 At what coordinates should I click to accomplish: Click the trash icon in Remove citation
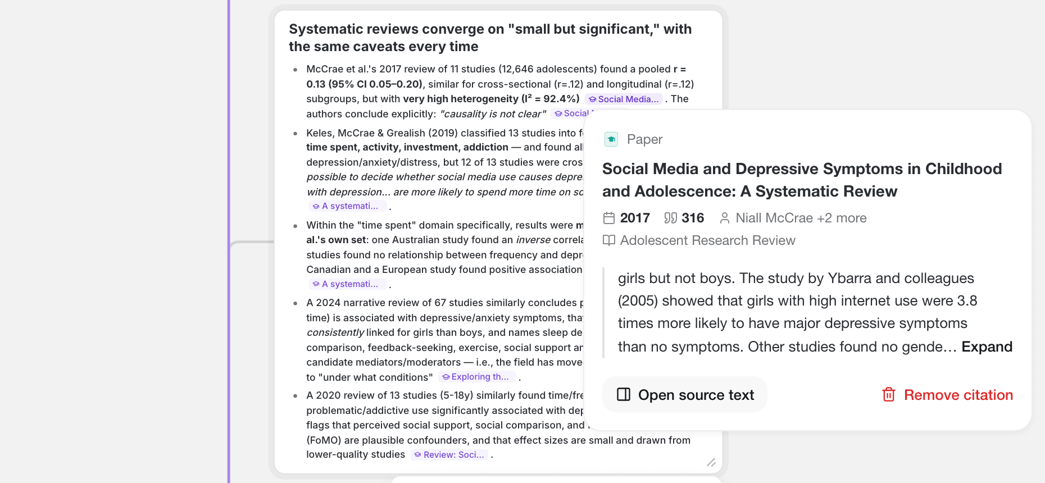[889, 395]
